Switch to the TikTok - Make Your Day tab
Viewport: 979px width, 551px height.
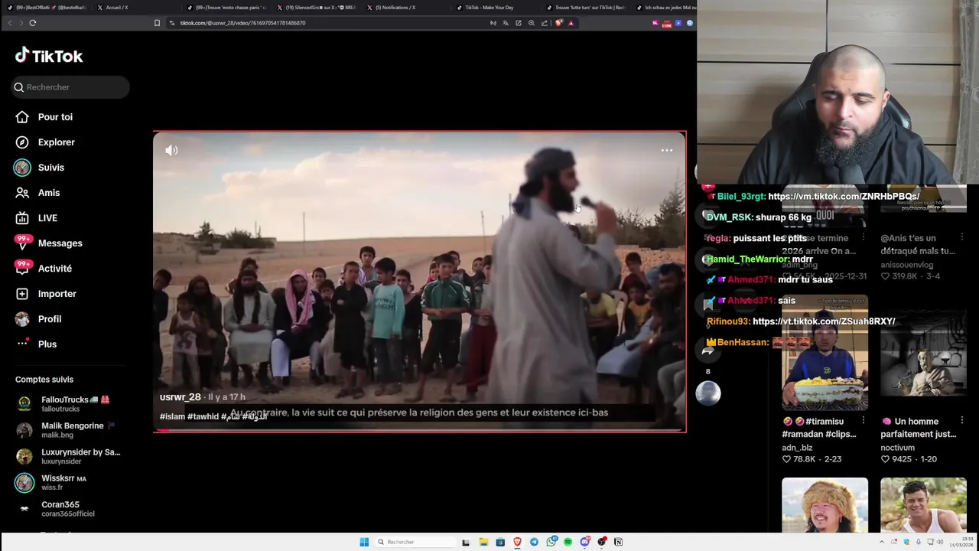[485, 8]
